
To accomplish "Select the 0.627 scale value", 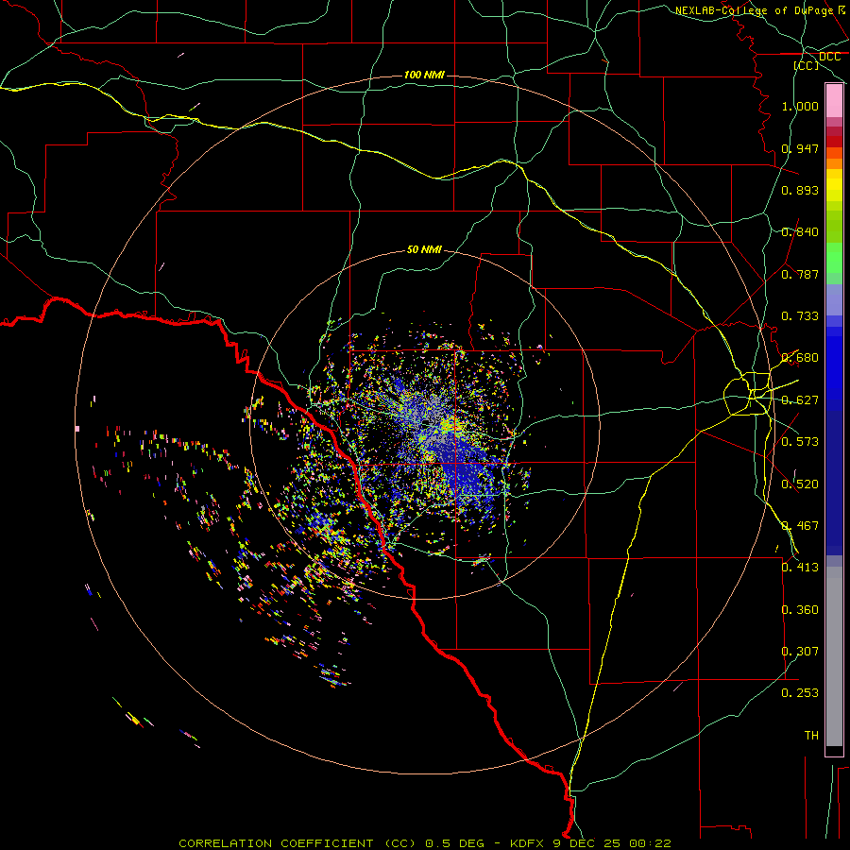I will click(800, 400).
